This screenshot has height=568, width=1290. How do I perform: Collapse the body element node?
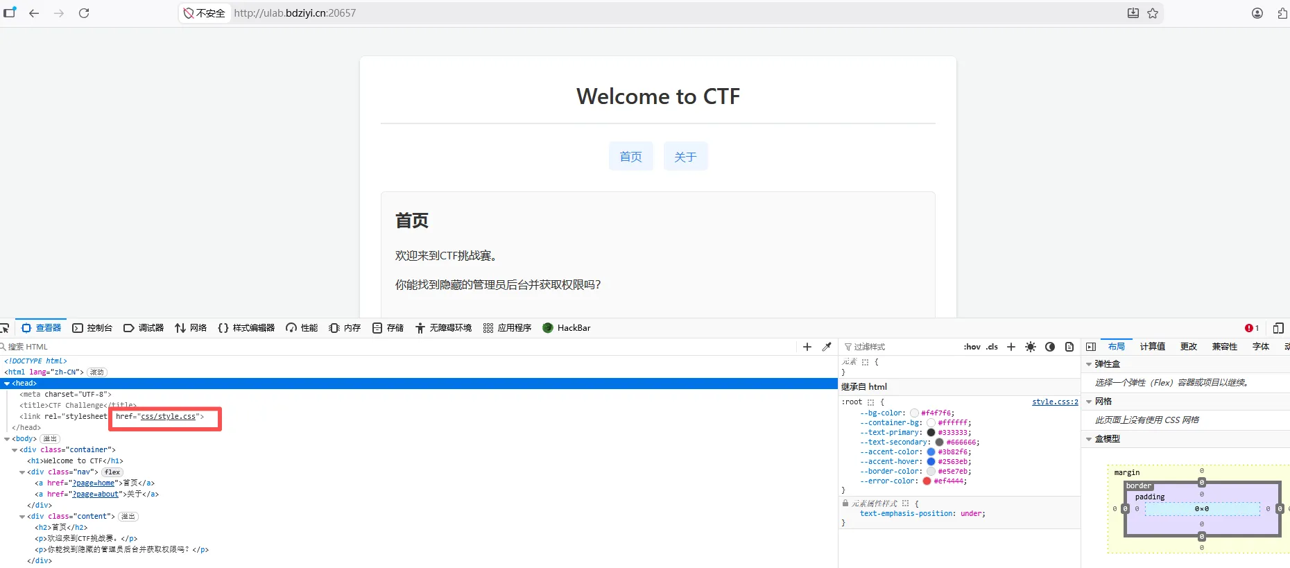[7, 439]
